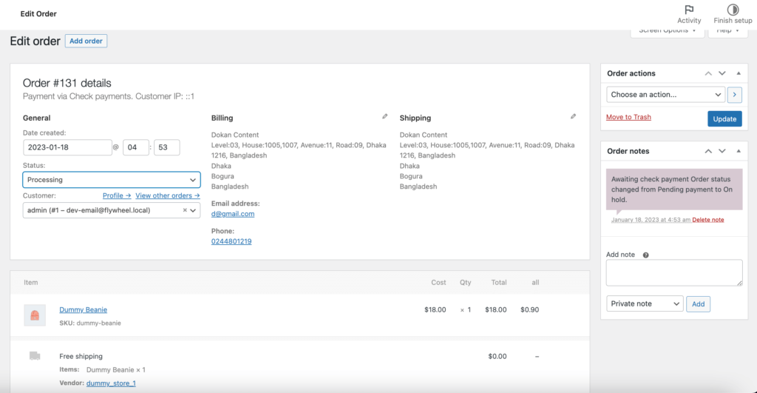This screenshot has height=393, width=757.
Task: Click the note timestamp January 18, 2023
Action: point(651,220)
